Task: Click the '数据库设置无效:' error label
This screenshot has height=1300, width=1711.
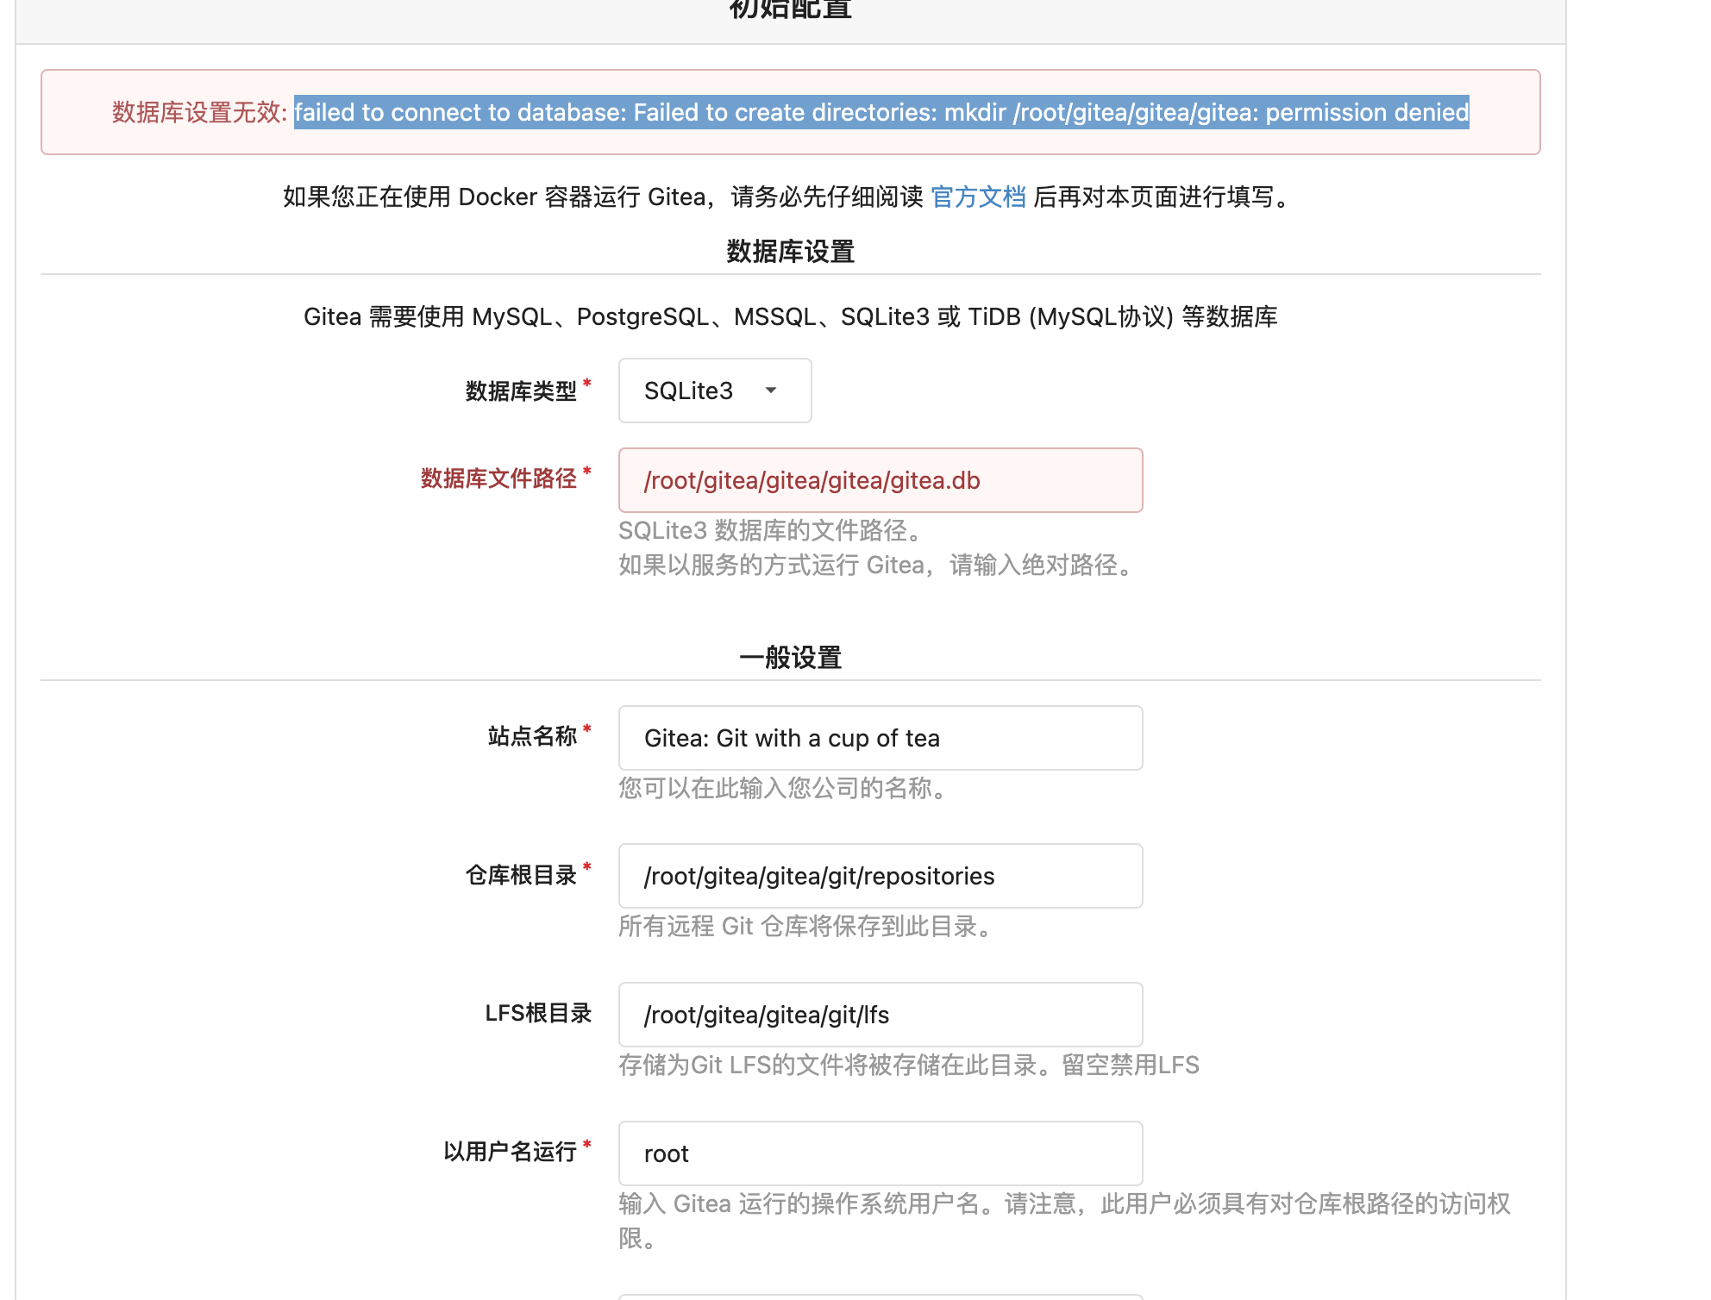Action: click(x=199, y=112)
